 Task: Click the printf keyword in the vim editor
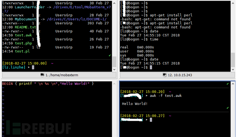25,83
